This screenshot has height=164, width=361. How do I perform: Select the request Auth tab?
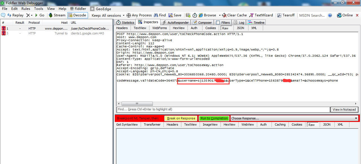(x=194, y=28)
